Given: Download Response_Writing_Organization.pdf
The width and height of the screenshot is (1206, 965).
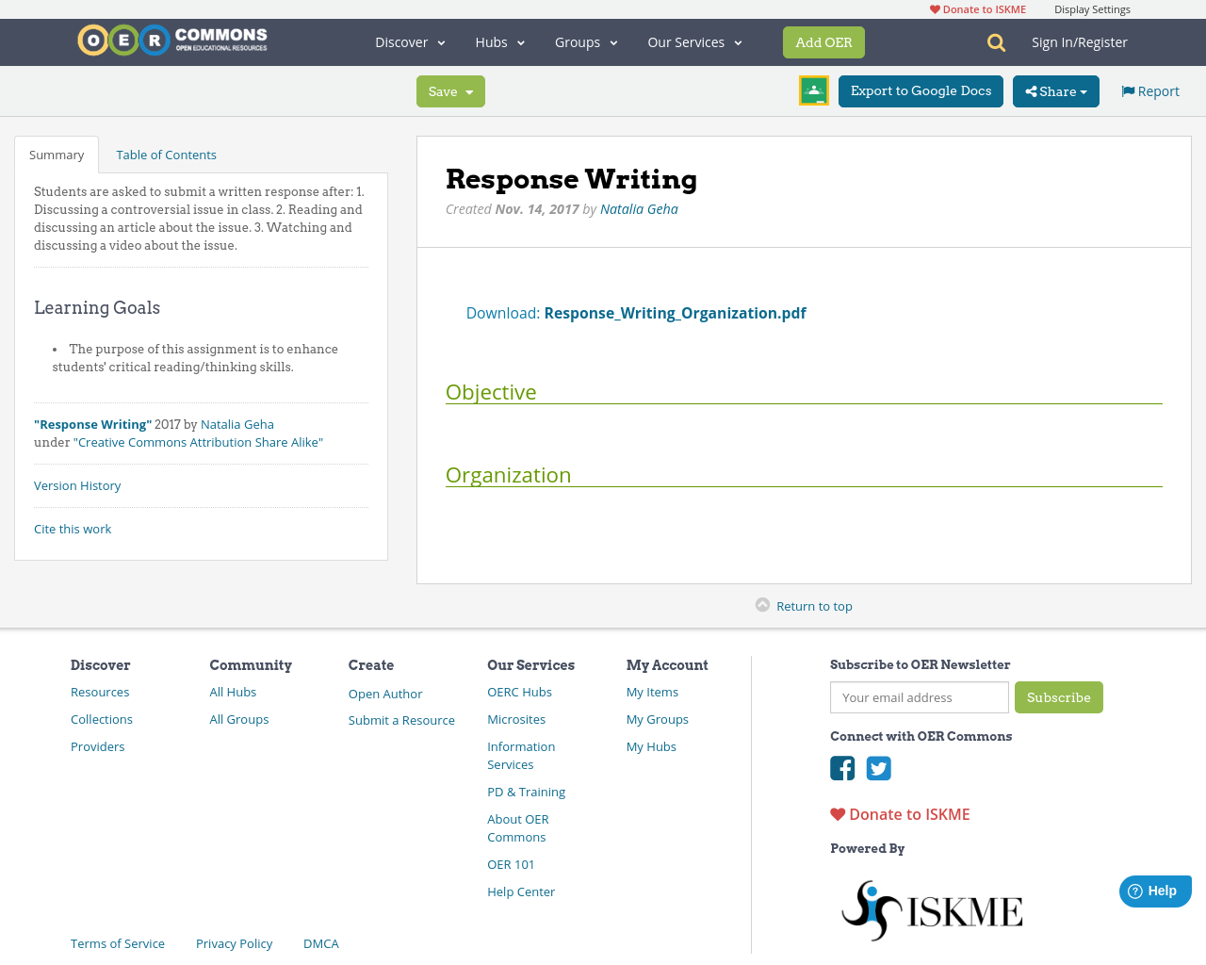Looking at the screenshot, I should tap(675, 312).
